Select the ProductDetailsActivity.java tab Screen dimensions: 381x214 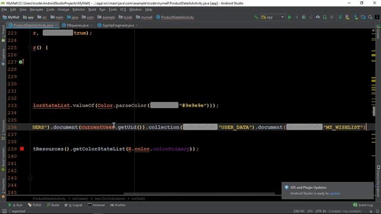(x=33, y=25)
